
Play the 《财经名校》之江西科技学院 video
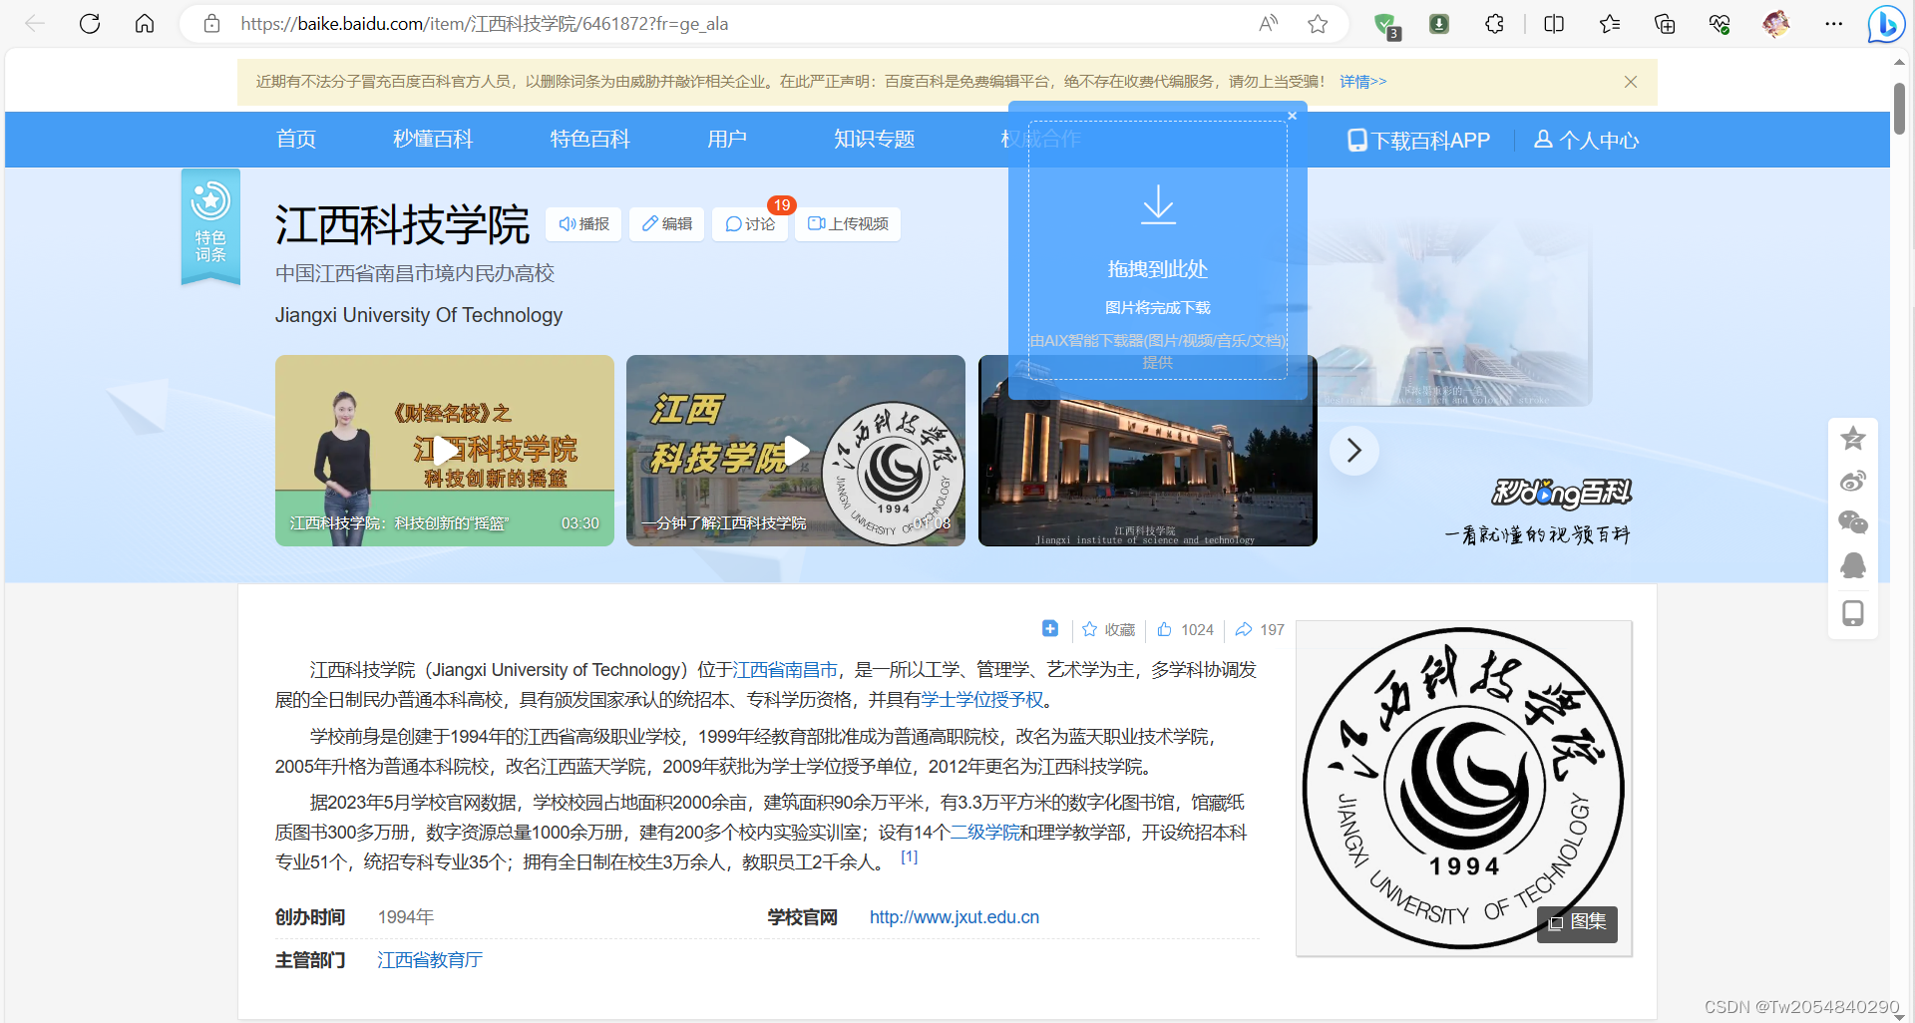click(445, 451)
